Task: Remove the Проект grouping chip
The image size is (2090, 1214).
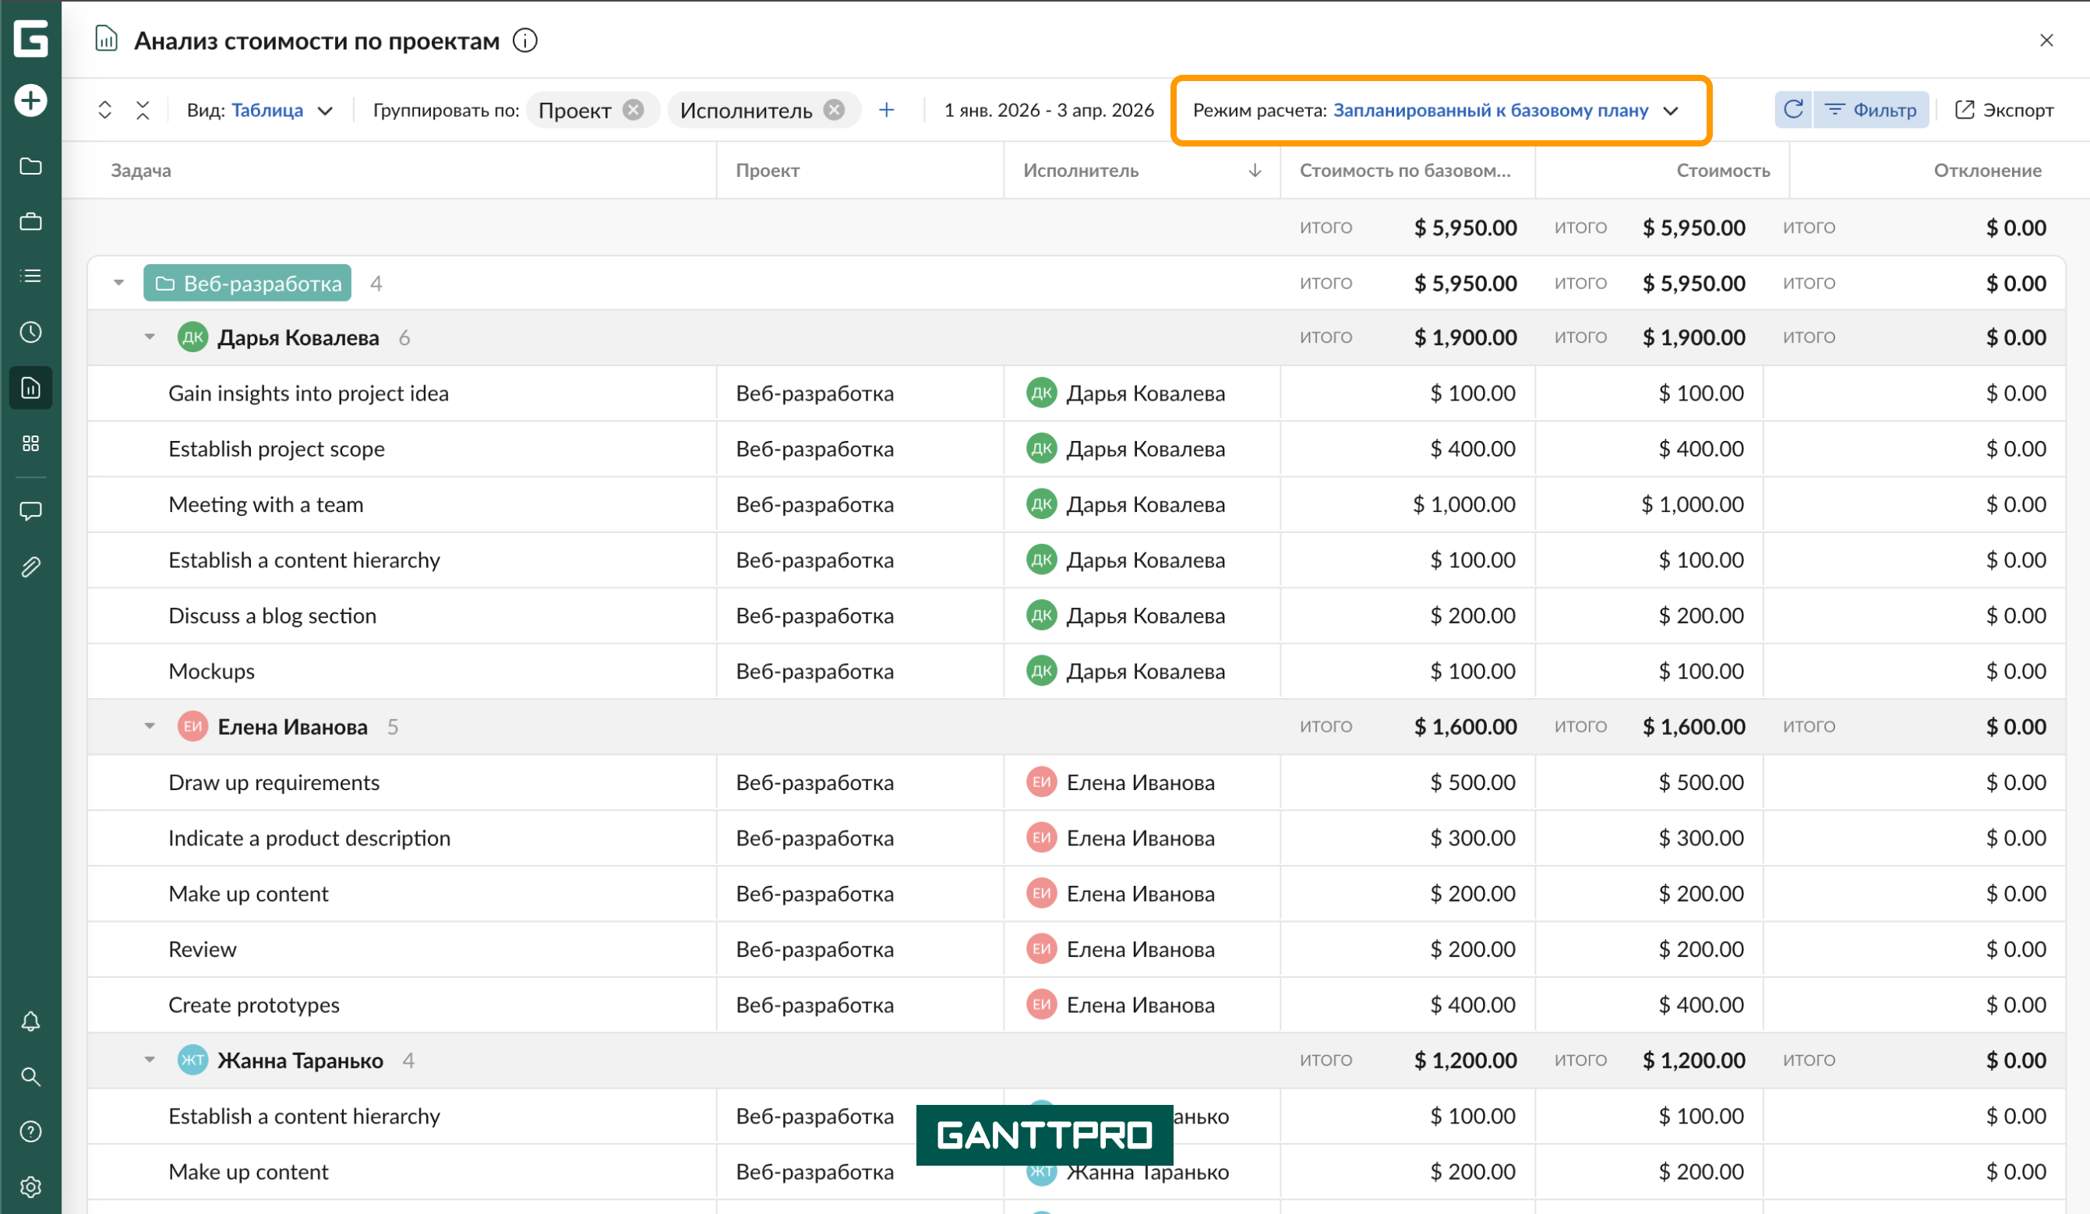Action: click(634, 111)
